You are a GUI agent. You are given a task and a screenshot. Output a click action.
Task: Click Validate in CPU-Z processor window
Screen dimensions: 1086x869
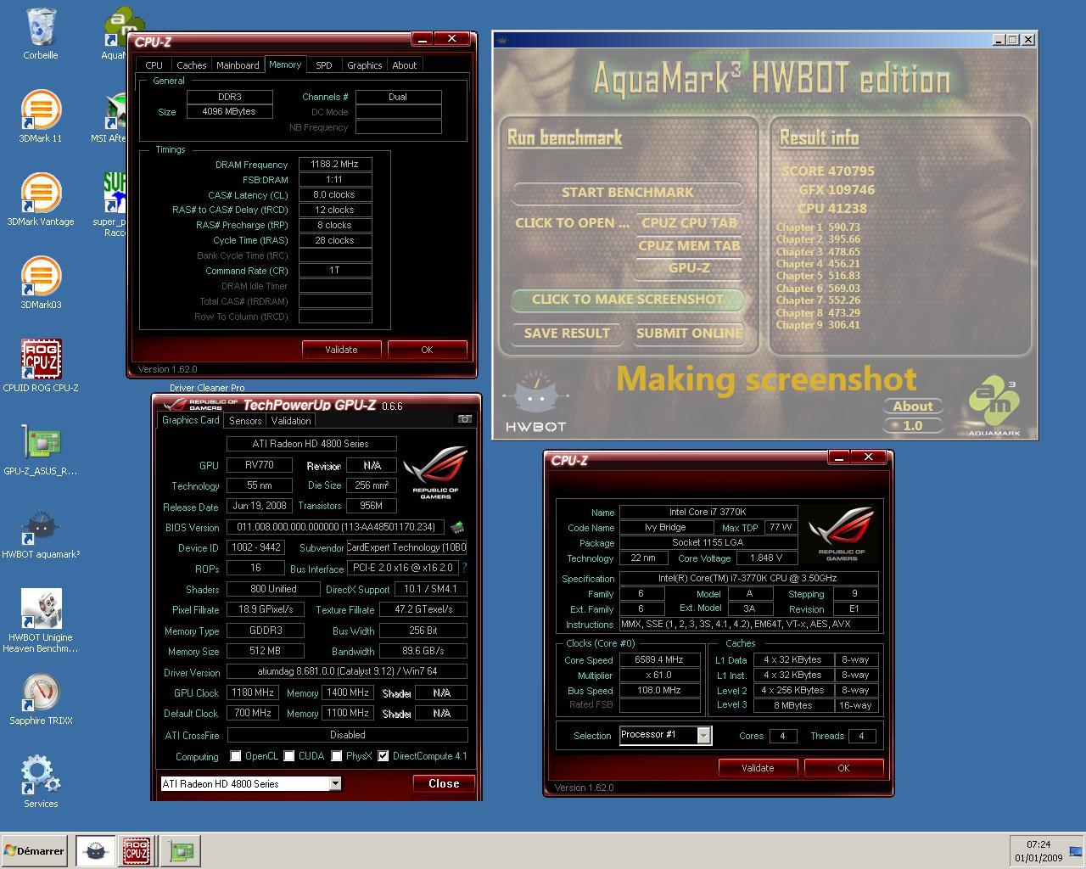(758, 768)
